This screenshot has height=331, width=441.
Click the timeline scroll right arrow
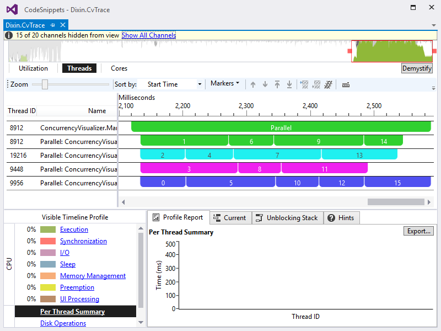[429, 202]
